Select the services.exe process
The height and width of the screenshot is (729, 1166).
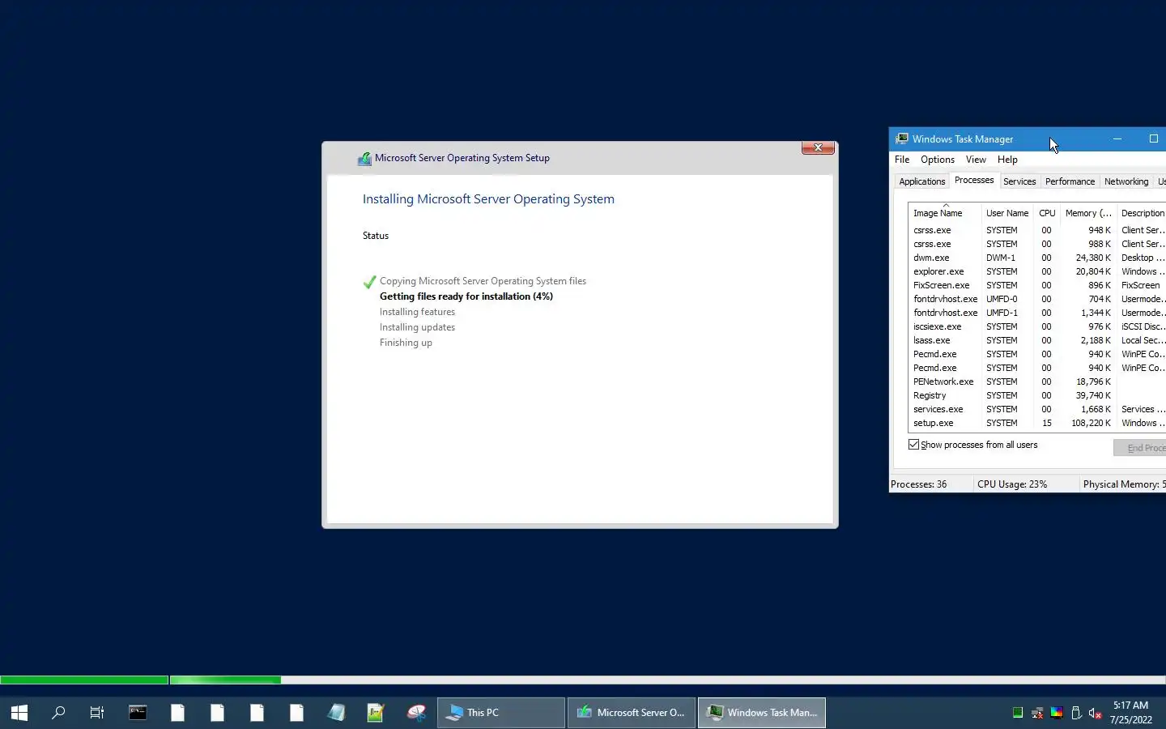click(1037, 409)
